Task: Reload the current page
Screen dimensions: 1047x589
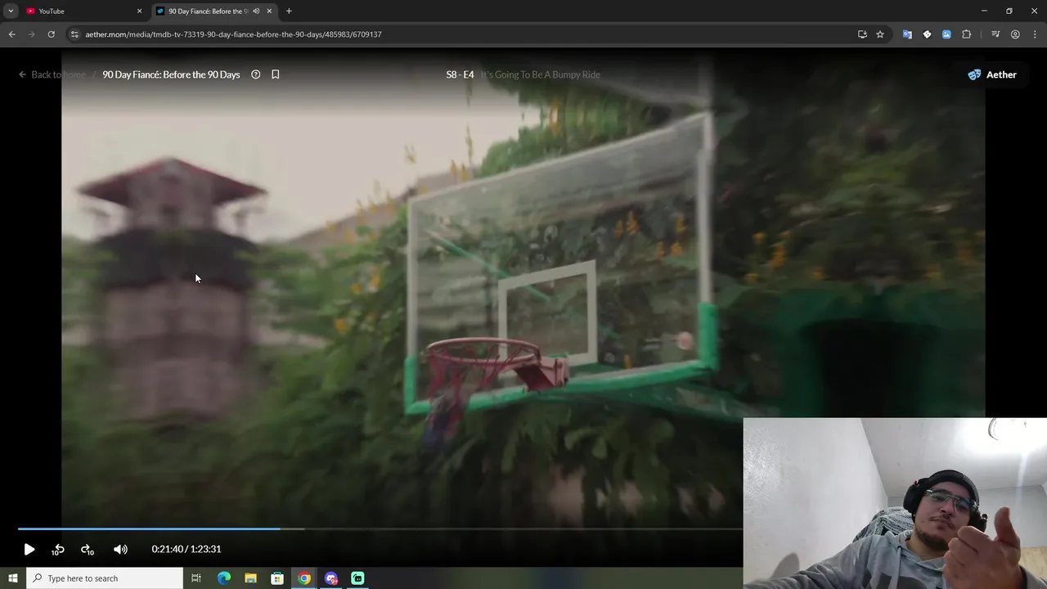Action: [51, 34]
